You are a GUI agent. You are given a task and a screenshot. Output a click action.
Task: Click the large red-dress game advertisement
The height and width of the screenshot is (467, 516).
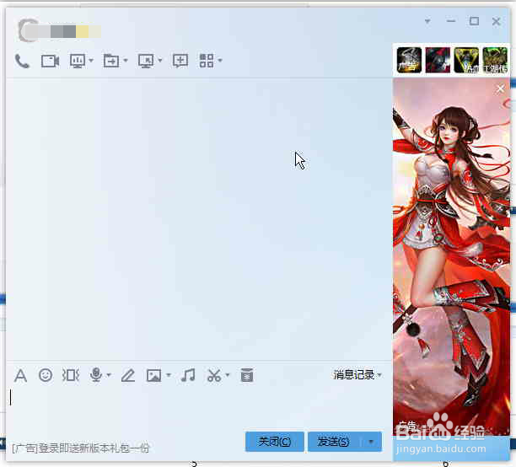point(451,257)
